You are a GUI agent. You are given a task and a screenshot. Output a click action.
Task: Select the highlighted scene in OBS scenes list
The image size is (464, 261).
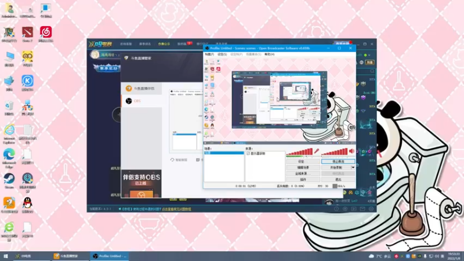224,153
